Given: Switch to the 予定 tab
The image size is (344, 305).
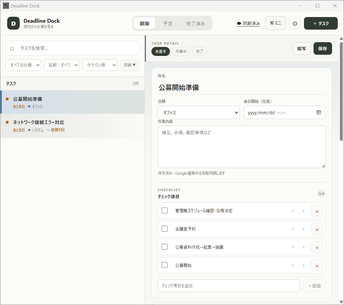Looking at the screenshot, I should (x=168, y=23).
